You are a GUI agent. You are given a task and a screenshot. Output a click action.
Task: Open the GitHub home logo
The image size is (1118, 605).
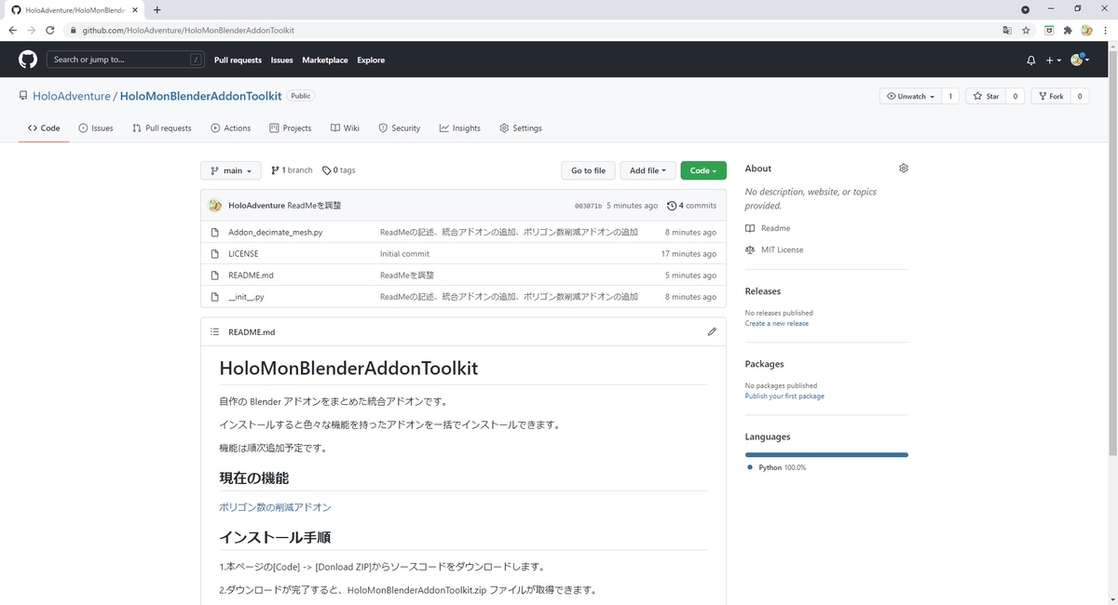(x=28, y=60)
